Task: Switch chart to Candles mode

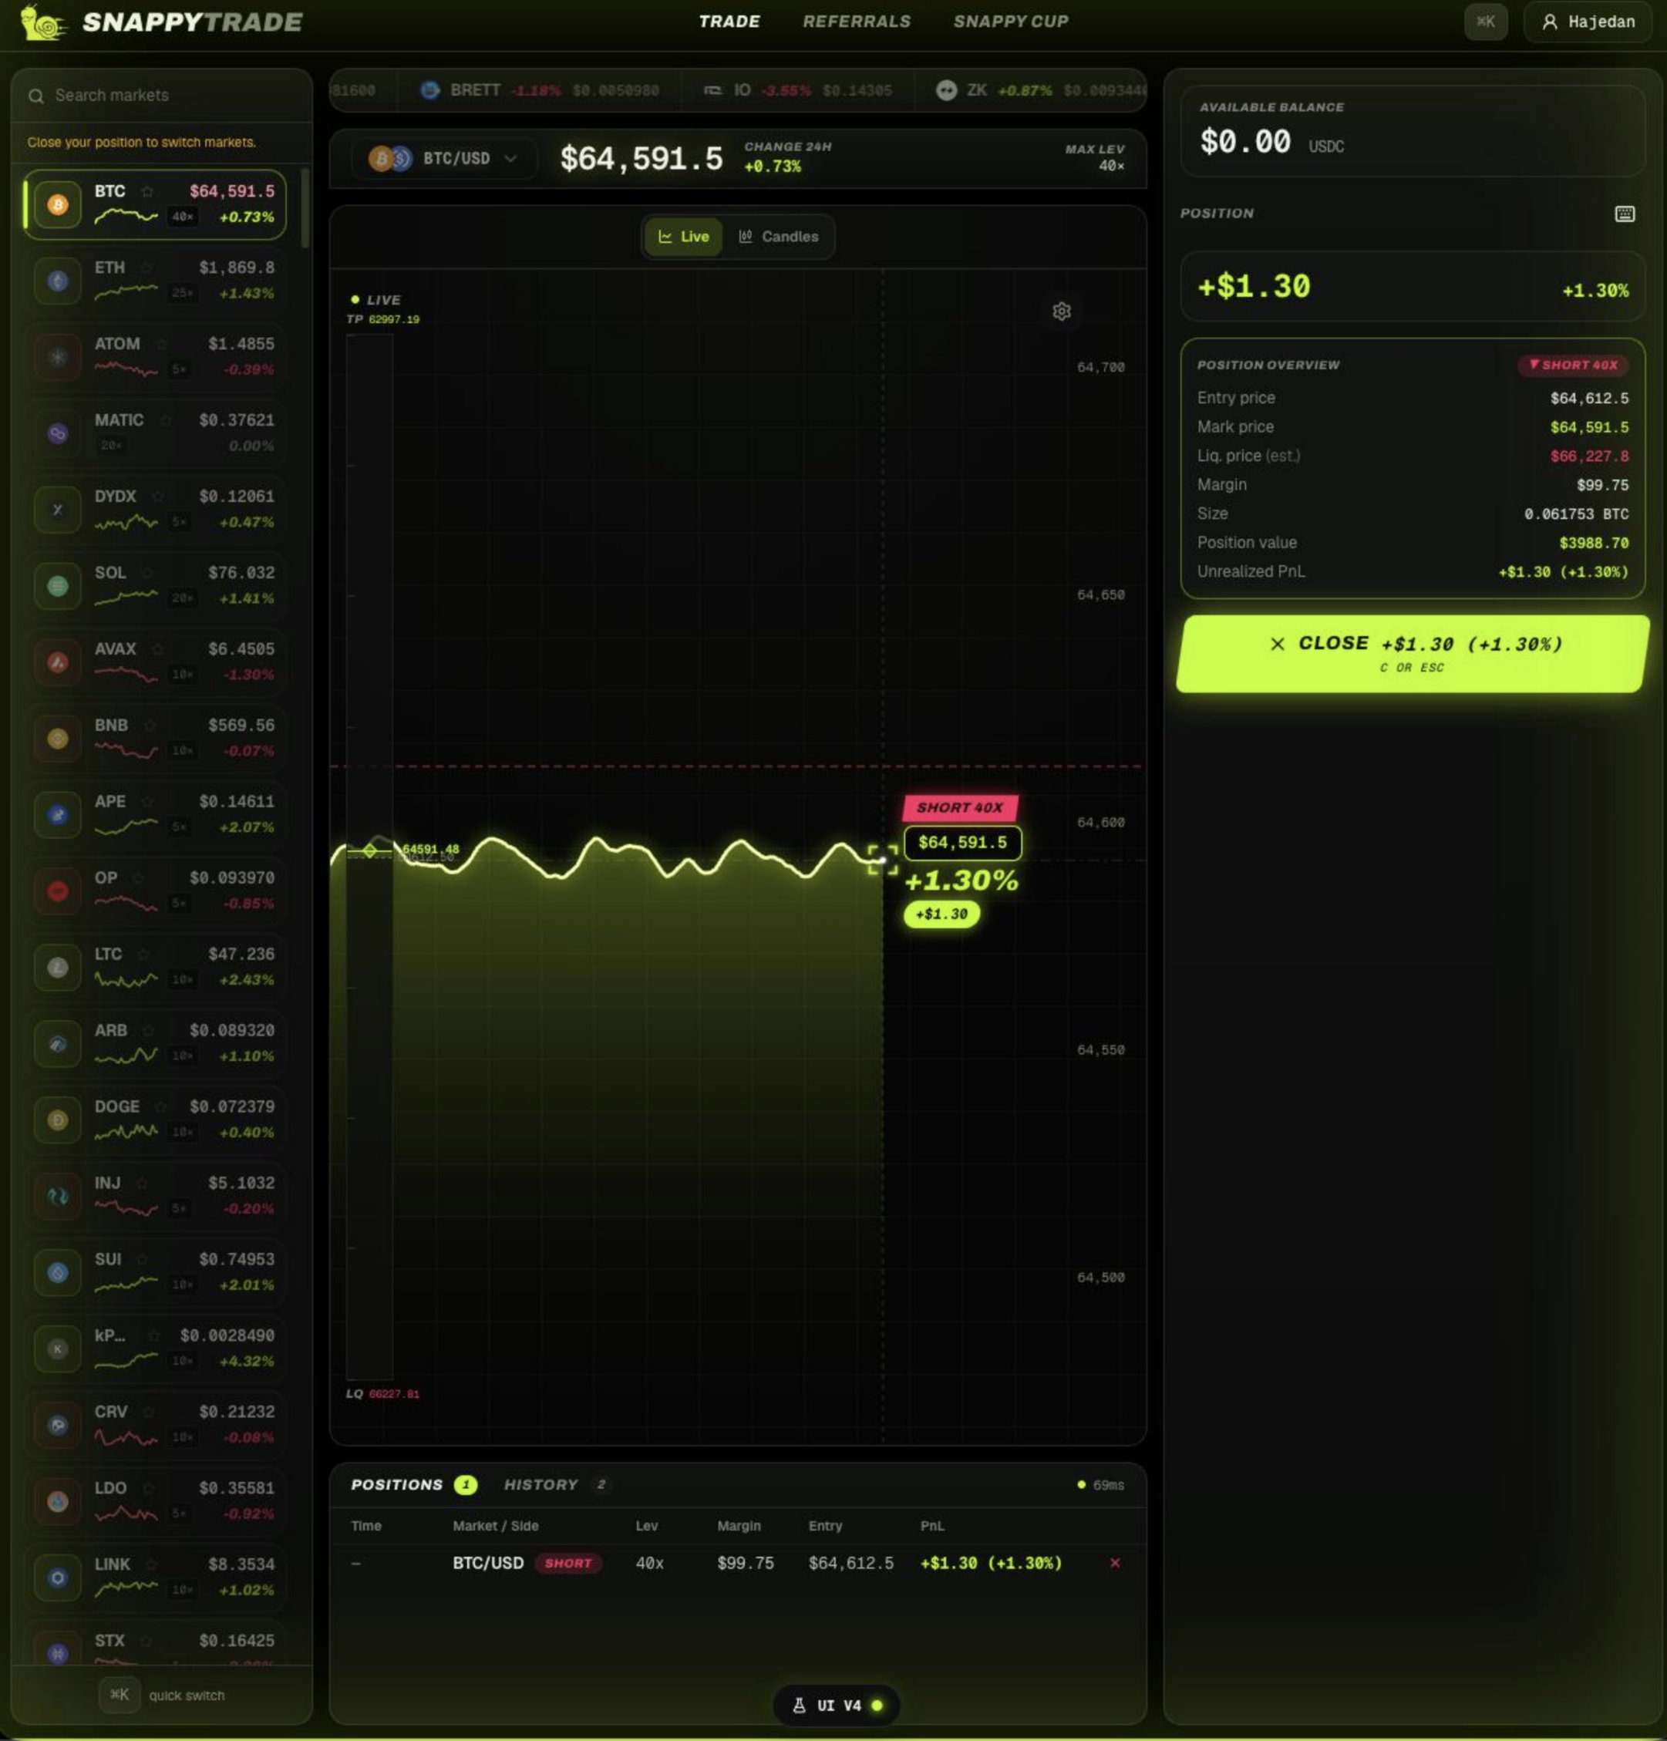Action: pos(778,237)
